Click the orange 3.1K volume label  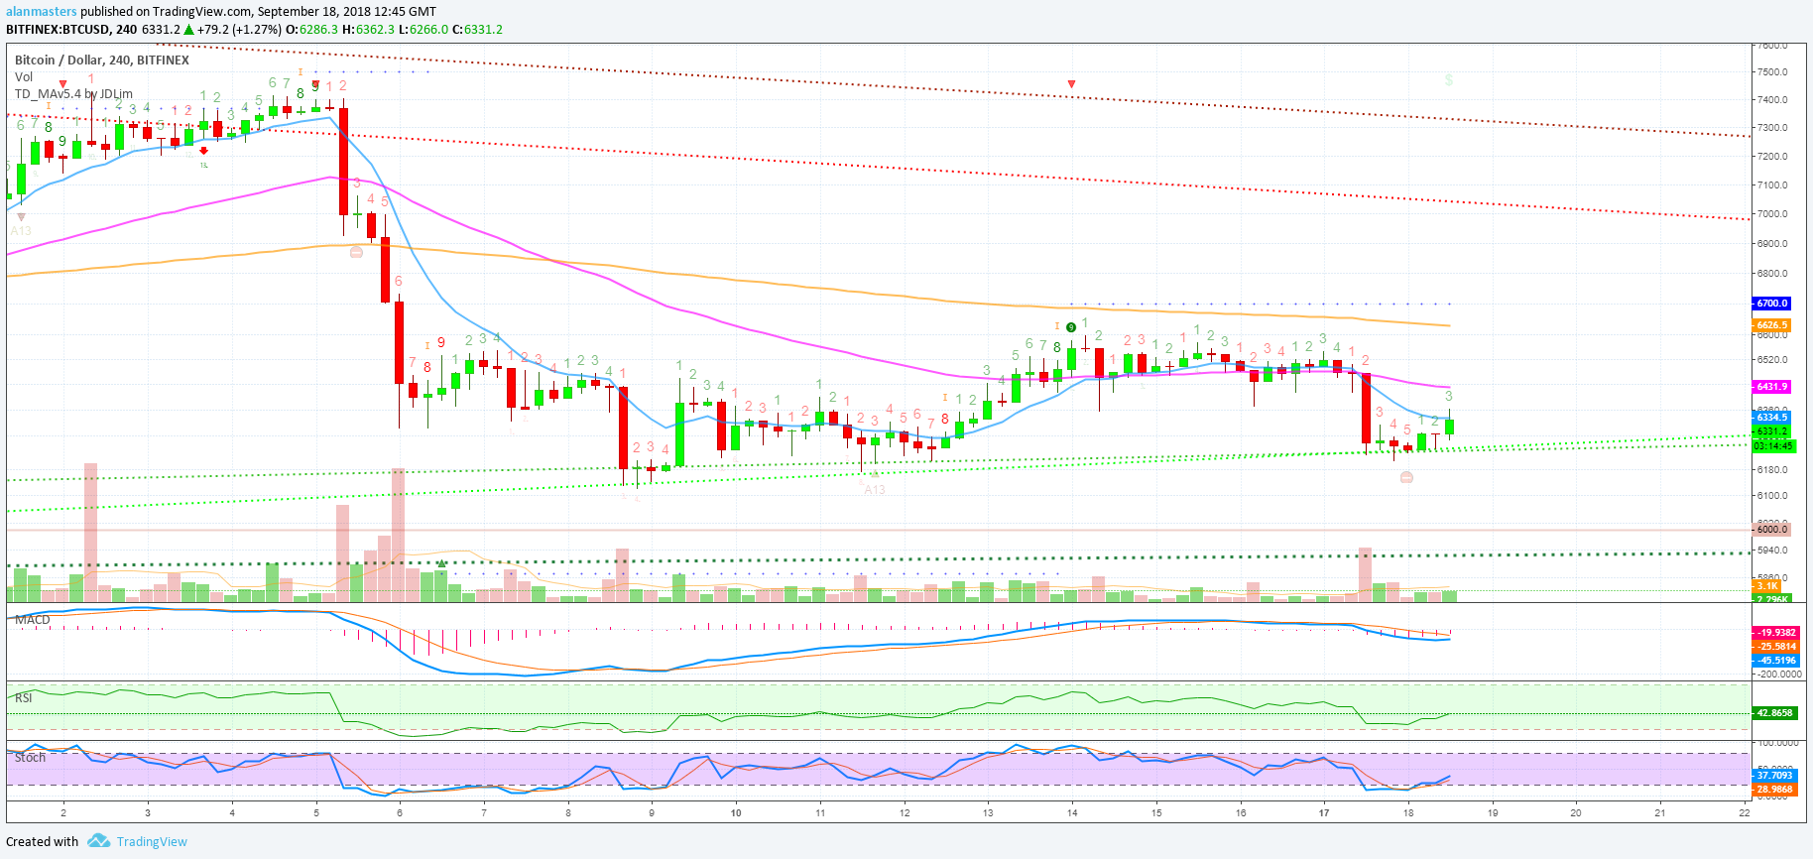pyautogui.click(x=1766, y=586)
